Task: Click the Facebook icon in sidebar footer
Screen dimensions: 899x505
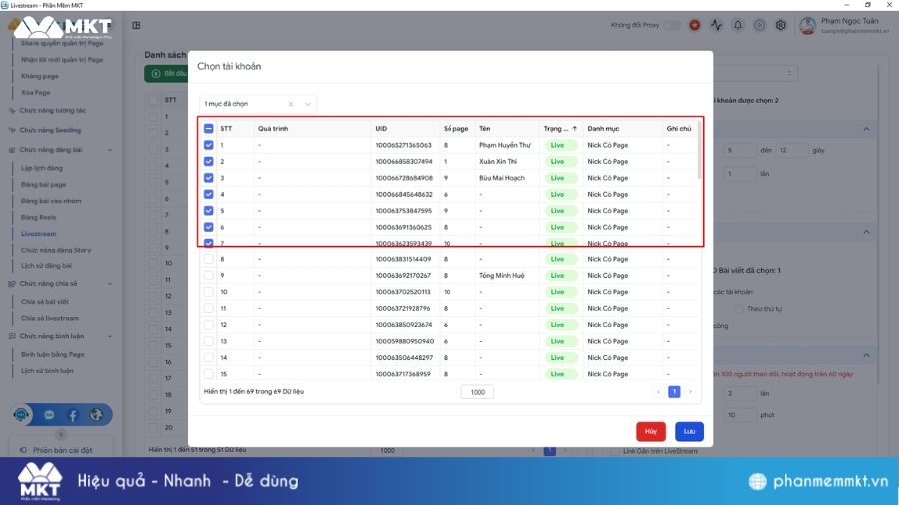Action: (x=72, y=414)
